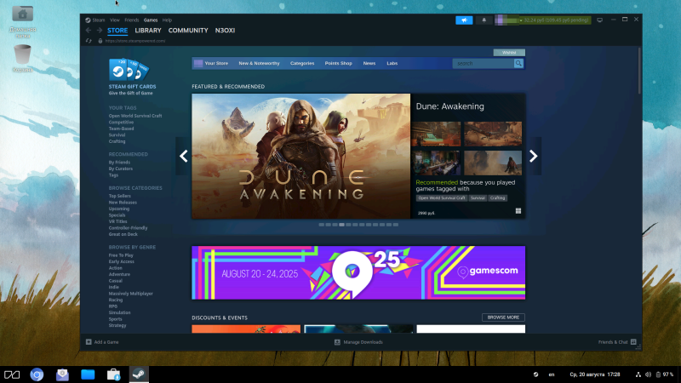Open Steam from the taskbar icon
The image size is (681, 383).
(137, 374)
